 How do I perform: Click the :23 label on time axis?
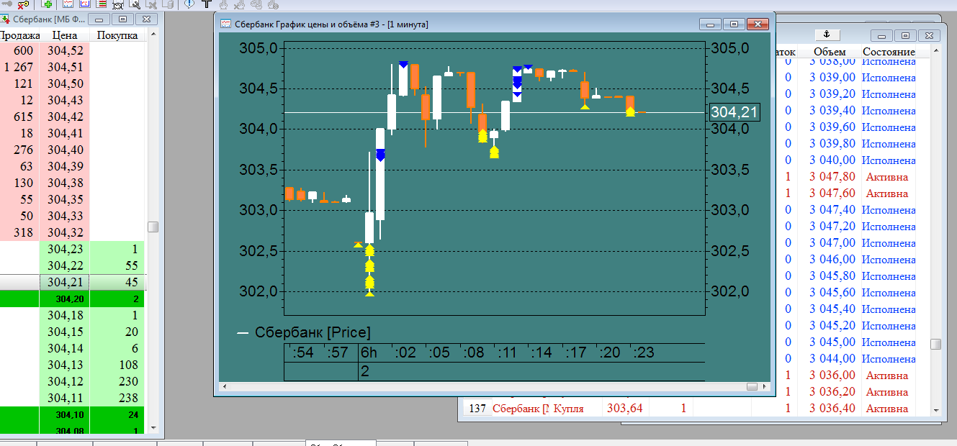643,352
